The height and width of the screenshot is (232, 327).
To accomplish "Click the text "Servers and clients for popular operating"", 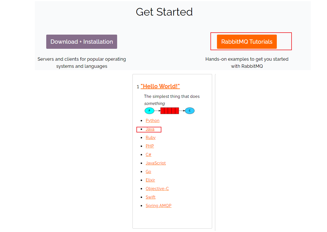I will point(82,59).
